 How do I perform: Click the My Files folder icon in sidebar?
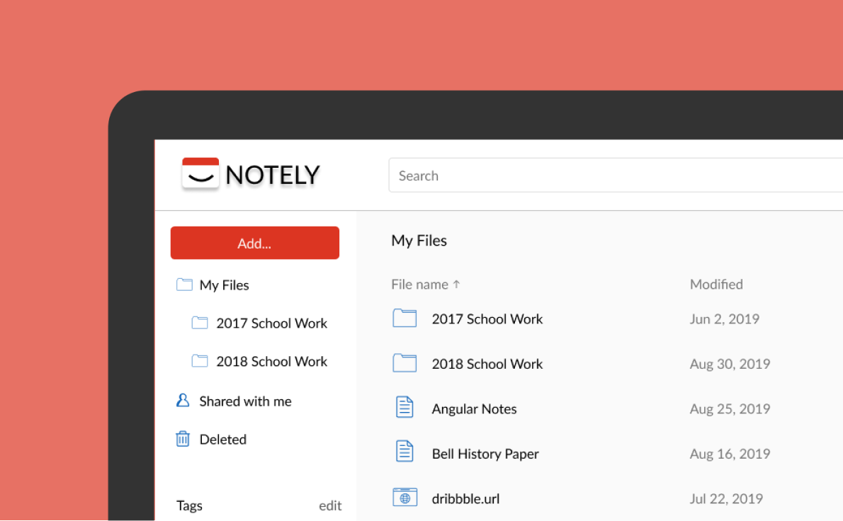pos(184,285)
